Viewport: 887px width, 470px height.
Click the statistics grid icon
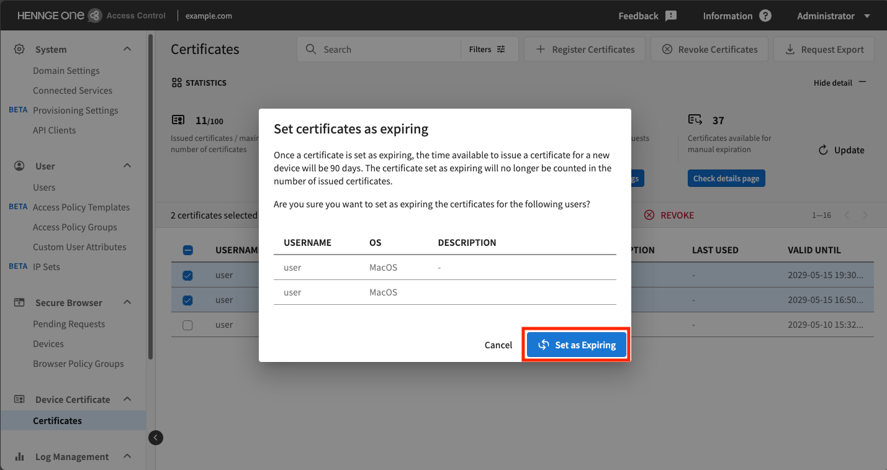(176, 83)
